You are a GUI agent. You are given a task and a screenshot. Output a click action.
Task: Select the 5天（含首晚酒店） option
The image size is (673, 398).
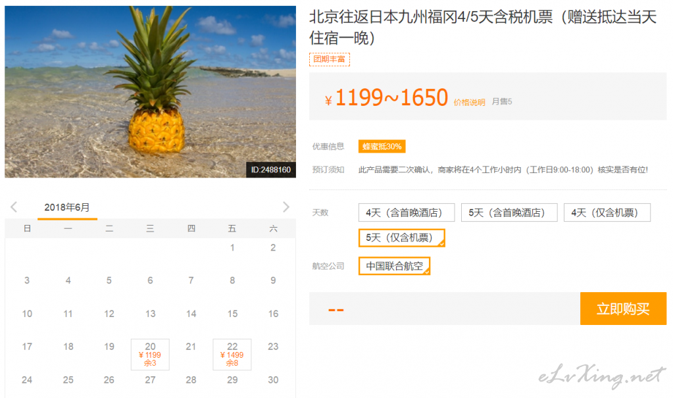pyautogui.click(x=509, y=212)
